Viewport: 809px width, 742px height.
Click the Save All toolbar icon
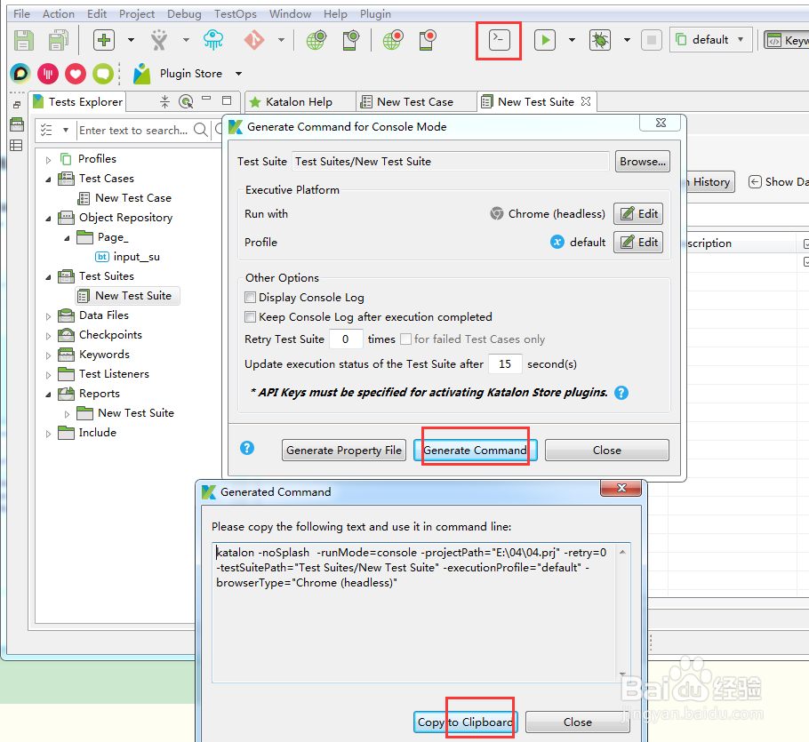coord(59,40)
